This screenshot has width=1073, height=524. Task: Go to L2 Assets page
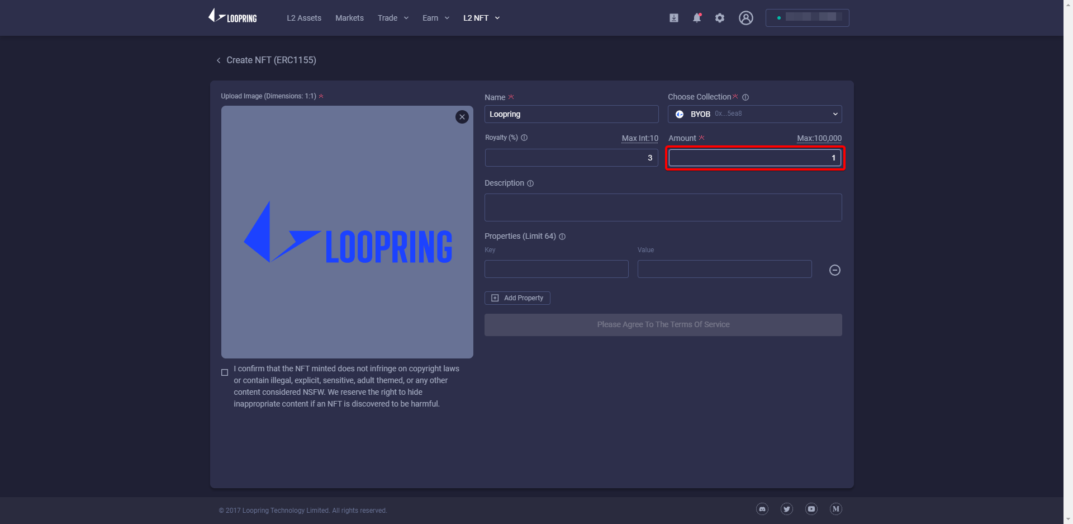304,18
